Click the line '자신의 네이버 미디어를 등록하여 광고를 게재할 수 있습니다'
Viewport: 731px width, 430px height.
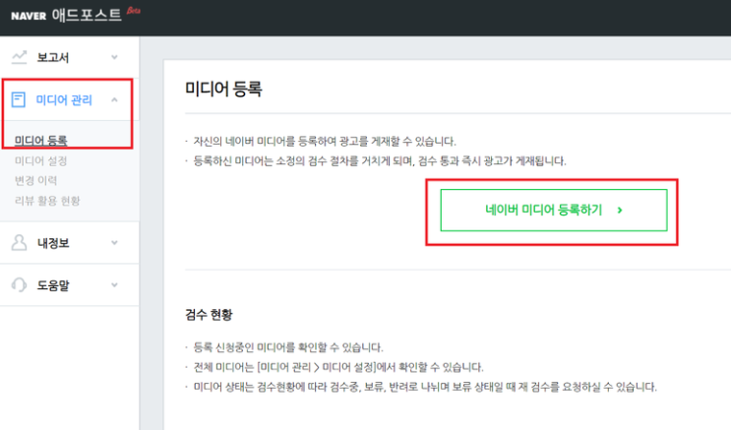coord(325,142)
